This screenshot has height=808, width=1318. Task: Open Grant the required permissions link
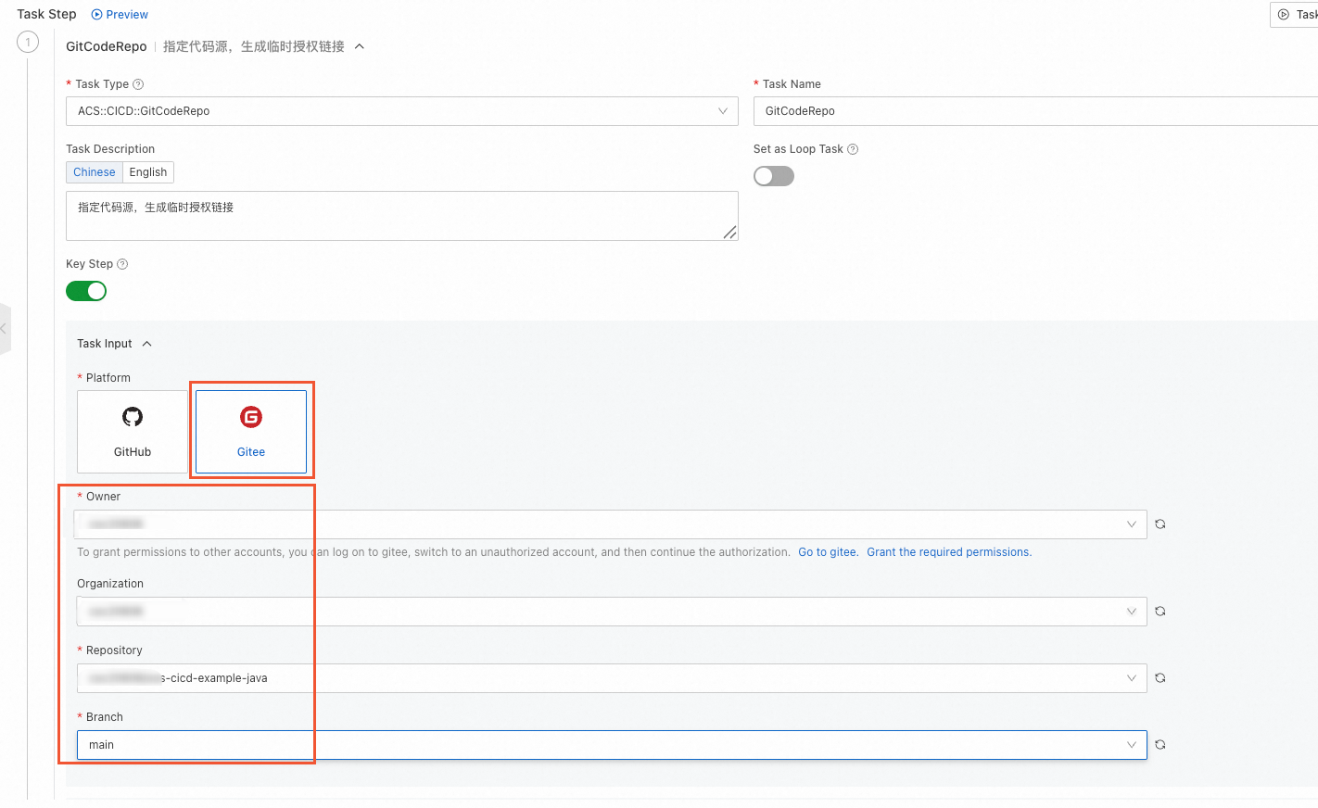coord(949,552)
